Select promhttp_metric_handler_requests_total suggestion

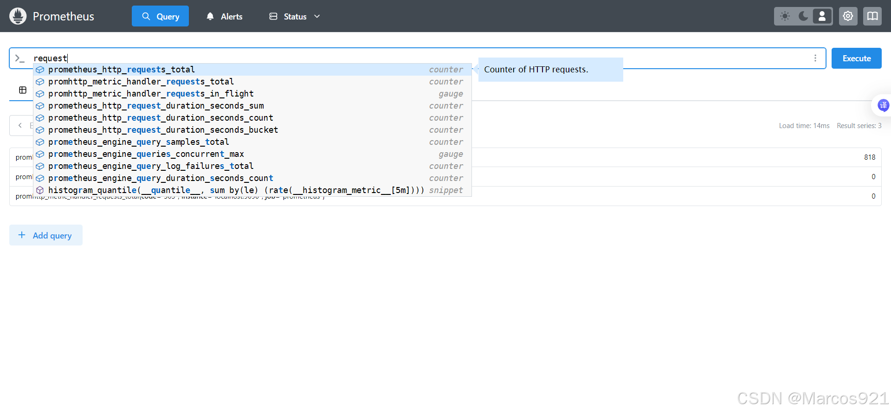point(252,82)
